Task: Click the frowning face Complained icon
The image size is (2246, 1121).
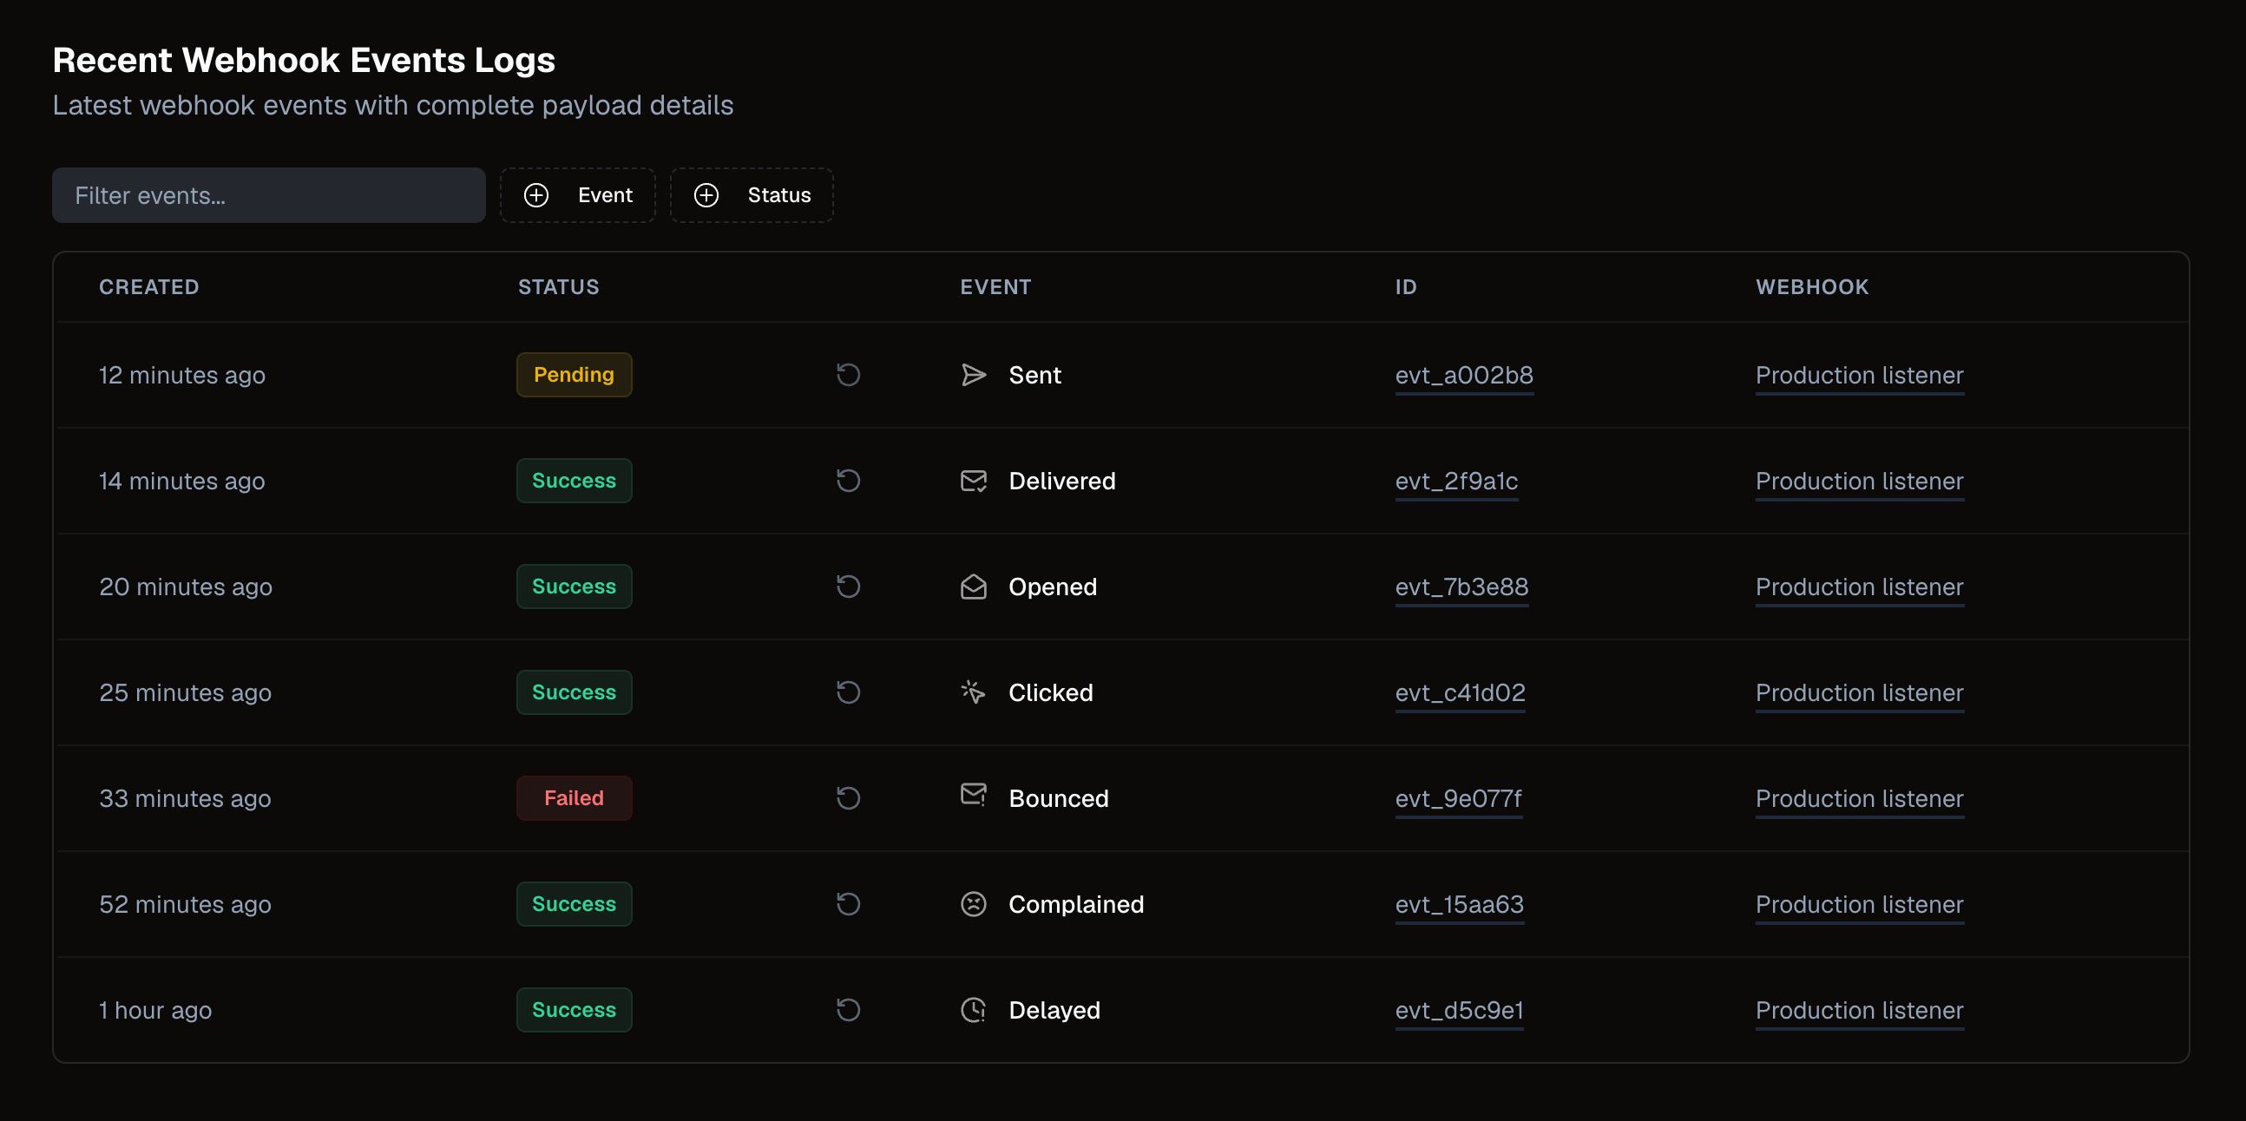Action: (973, 904)
